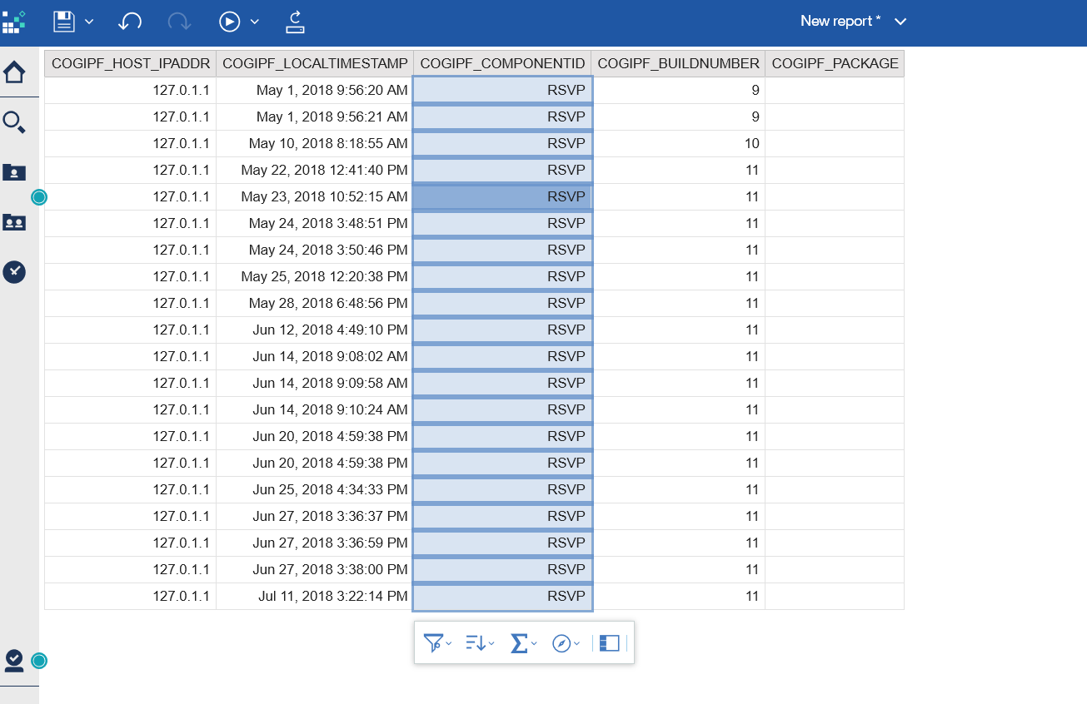1087x704 pixels.
Task: Click timestamp Jun 14, 2018 9:08:02 AM
Action: click(x=330, y=356)
